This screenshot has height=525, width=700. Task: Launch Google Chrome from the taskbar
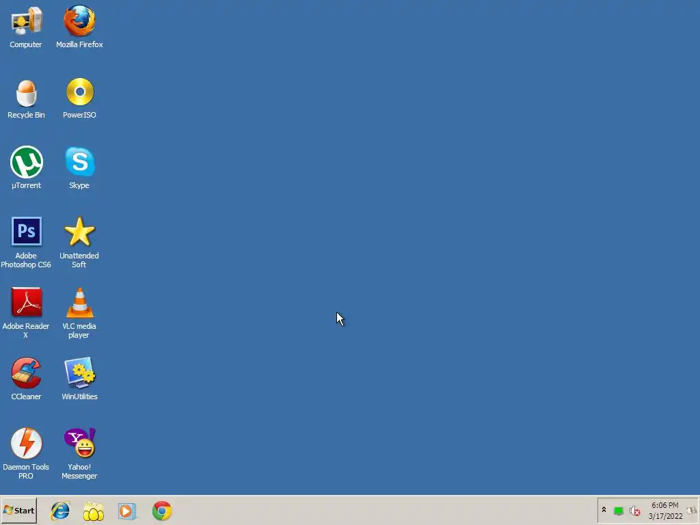[x=161, y=511]
